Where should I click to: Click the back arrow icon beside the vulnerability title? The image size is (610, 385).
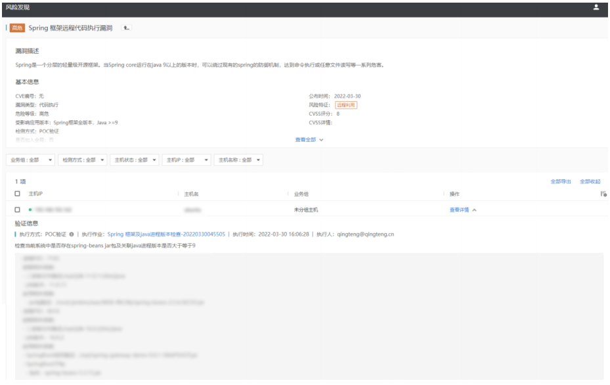[126, 28]
